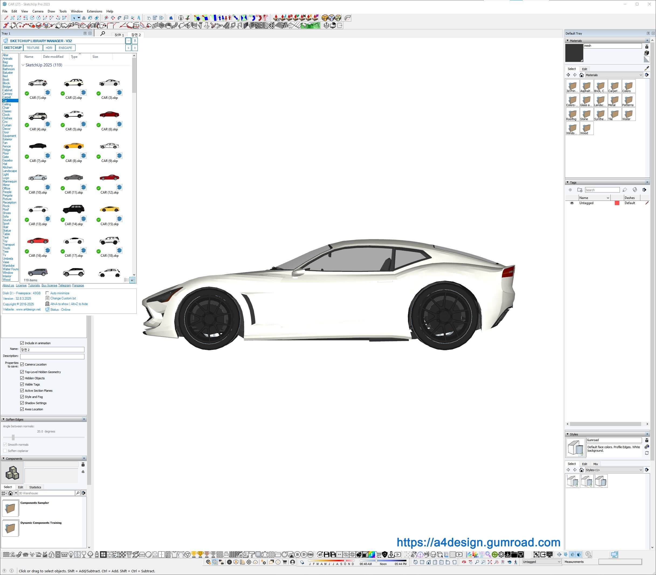656x575 pixels.
Task: Click the Follow Me tool icon
Action: [x=347, y=18]
